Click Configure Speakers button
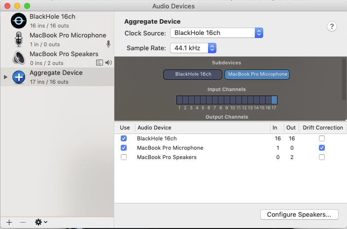 click(x=299, y=214)
